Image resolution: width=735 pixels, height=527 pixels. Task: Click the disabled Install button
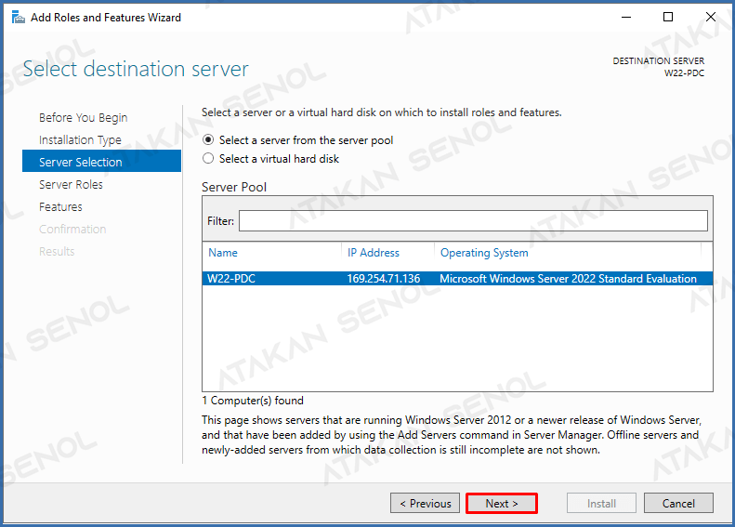[601, 503]
